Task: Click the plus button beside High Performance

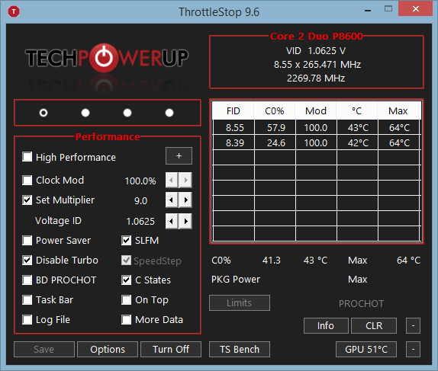Action: (x=179, y=156)
